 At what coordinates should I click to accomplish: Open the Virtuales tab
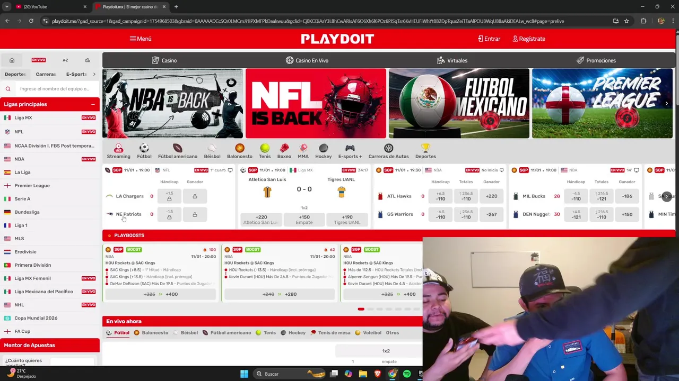[452, 60]
